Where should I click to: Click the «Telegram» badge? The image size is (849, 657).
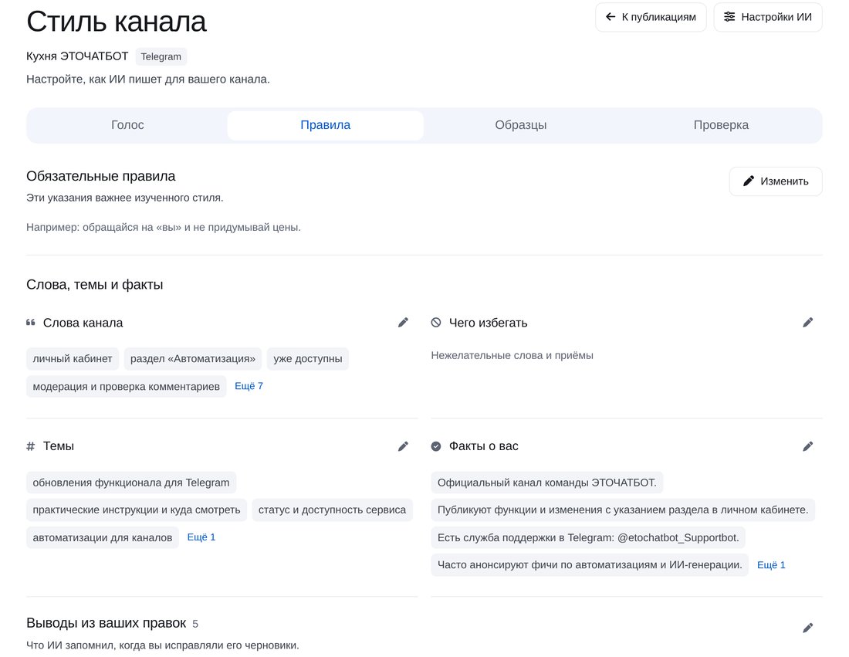[x=161, y=57]
